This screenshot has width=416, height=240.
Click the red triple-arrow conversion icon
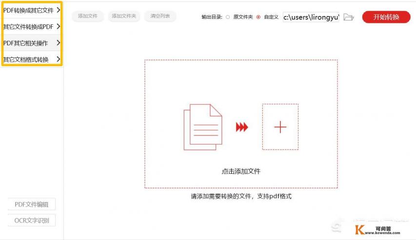tap(242, 127)
